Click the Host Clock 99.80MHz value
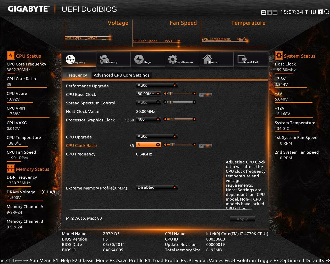The image size is (330, 264). point(286,70)
